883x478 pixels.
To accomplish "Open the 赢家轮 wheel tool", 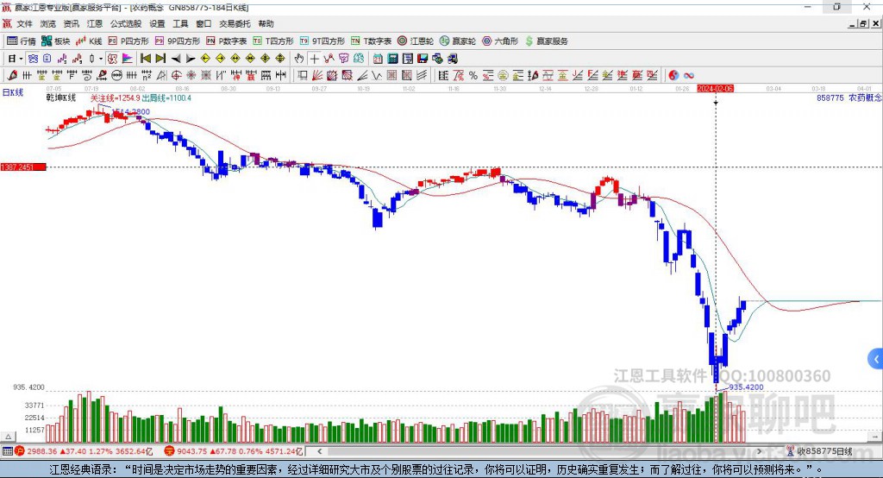I will 458,41.
